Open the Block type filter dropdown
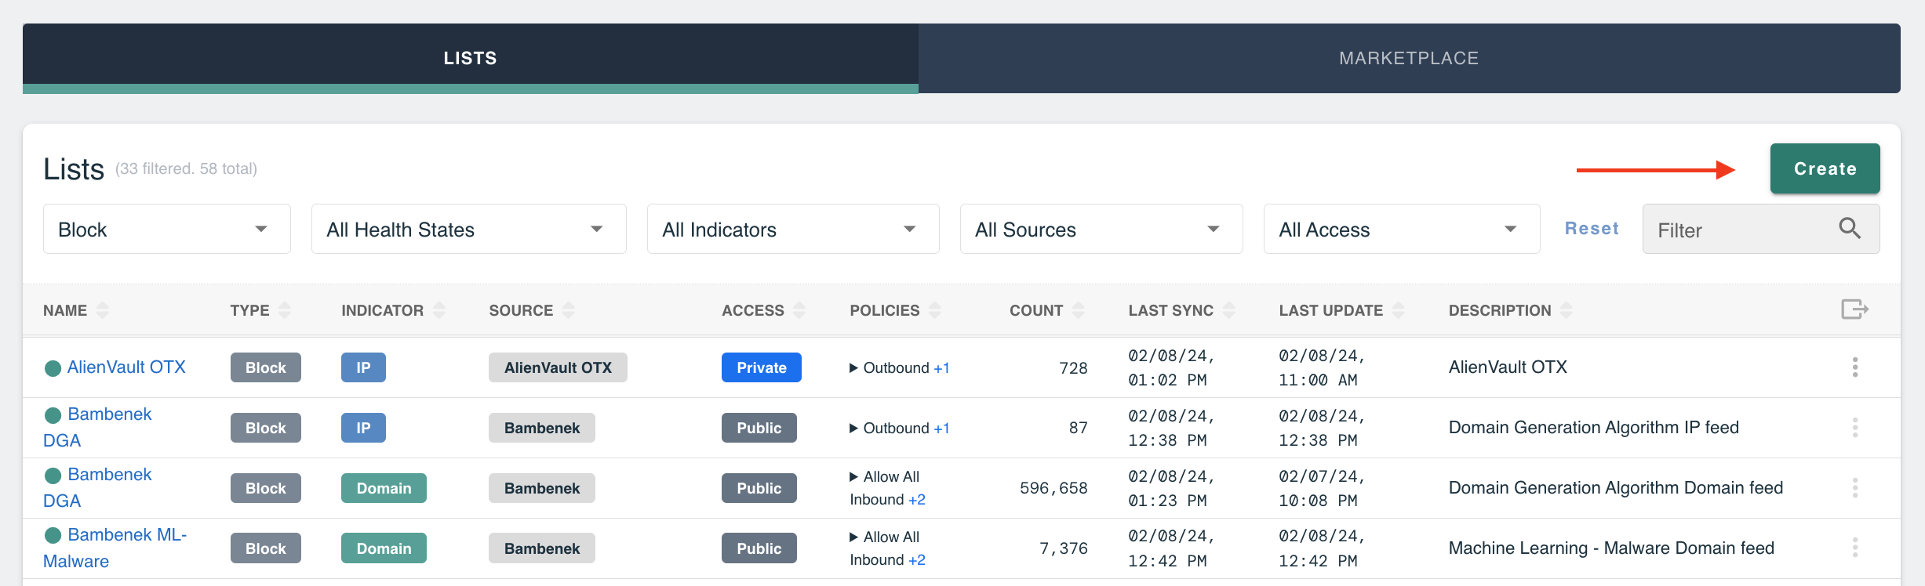 pyautogui.click(x=166, y=229)
